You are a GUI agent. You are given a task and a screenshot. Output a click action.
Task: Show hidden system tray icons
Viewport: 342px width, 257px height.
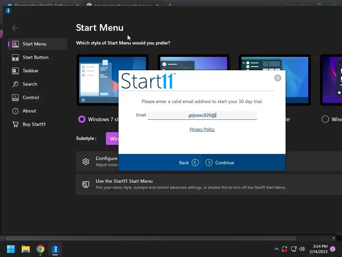pos(276,249)
